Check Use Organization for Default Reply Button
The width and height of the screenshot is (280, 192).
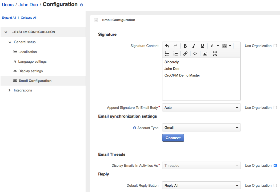point(275,185)
